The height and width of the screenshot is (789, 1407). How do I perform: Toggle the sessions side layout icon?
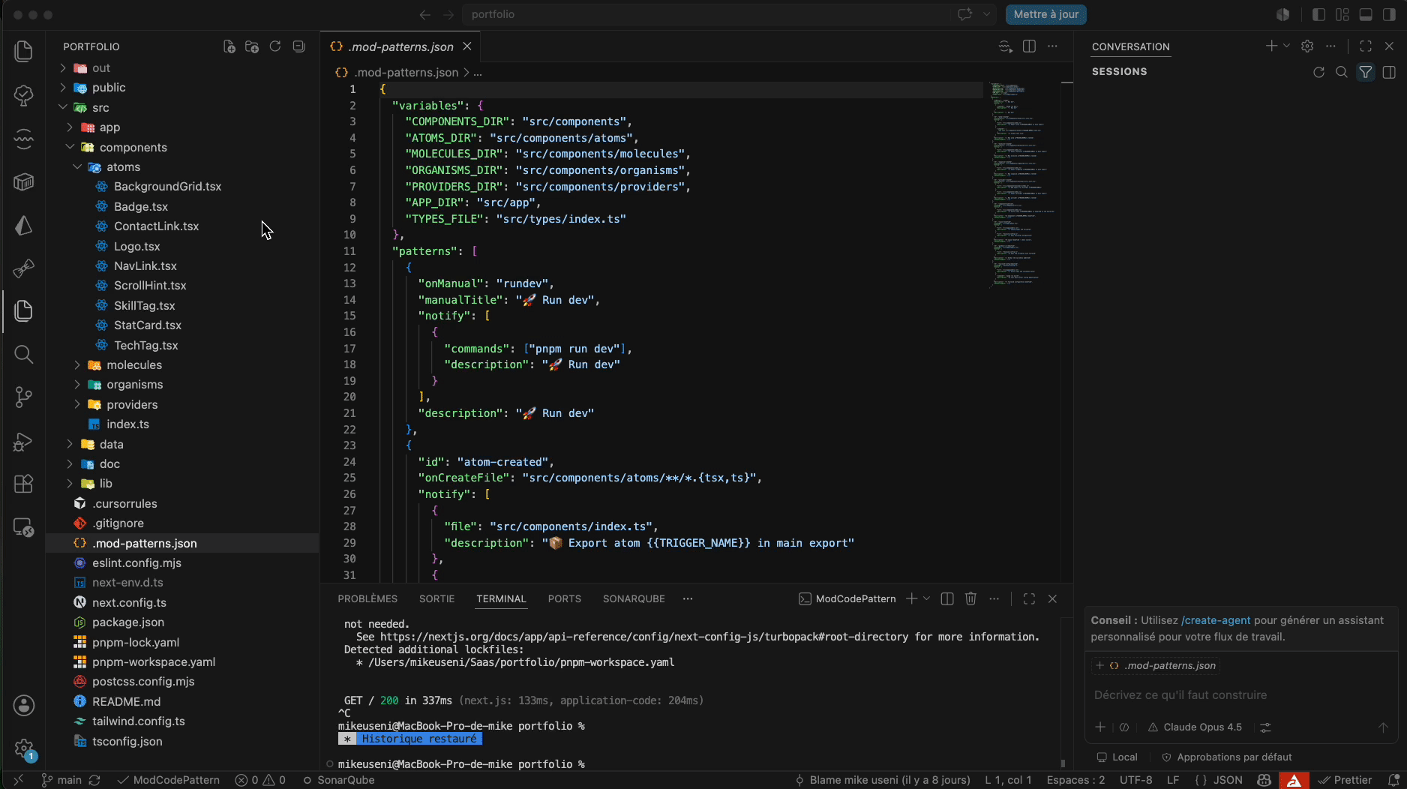(x=1389, y=72)
